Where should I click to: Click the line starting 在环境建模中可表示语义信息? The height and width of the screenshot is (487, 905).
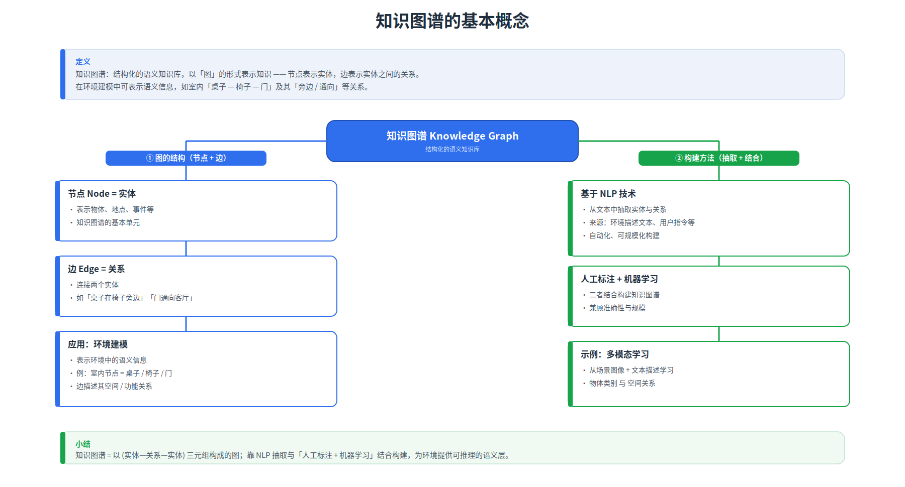tap(223, 87)
